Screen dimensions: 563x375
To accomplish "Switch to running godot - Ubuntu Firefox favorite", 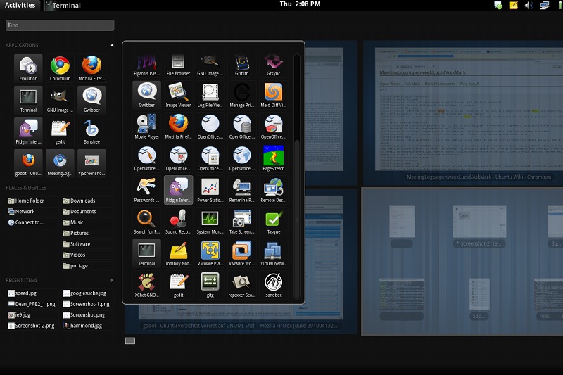I will [x=28, y=163].
